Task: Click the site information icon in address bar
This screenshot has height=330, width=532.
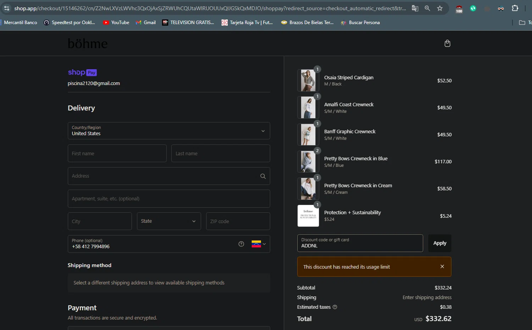Action: [7, 8]
